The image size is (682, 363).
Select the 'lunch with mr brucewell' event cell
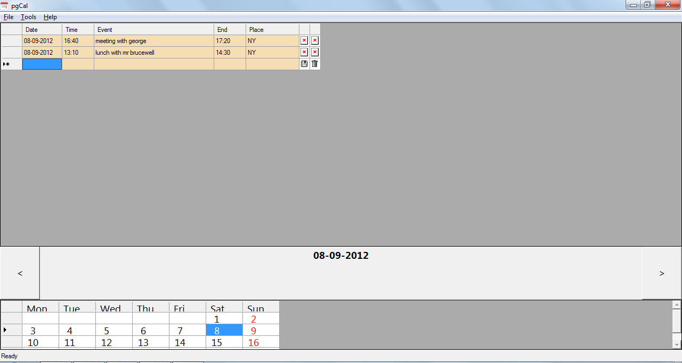click(154, 52)
